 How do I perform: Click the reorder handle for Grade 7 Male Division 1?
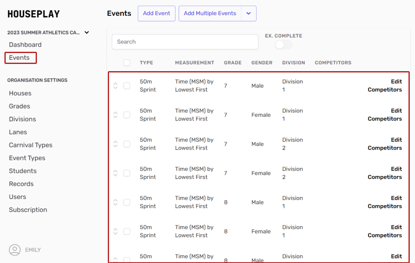[x=116, y=86]
